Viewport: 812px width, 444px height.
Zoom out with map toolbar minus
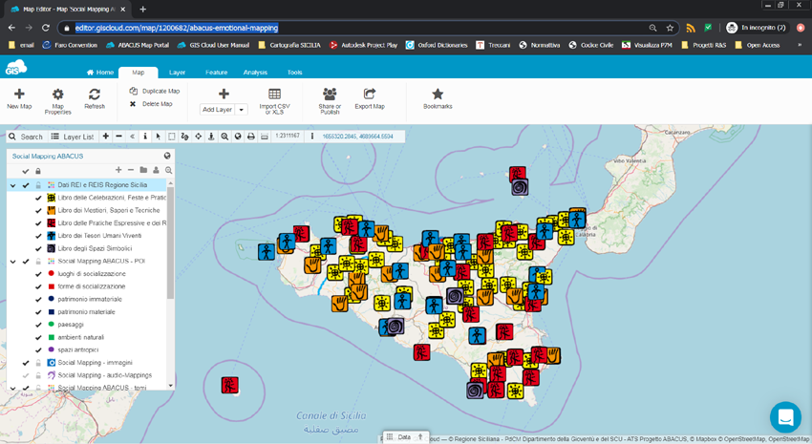pos(119,137)
